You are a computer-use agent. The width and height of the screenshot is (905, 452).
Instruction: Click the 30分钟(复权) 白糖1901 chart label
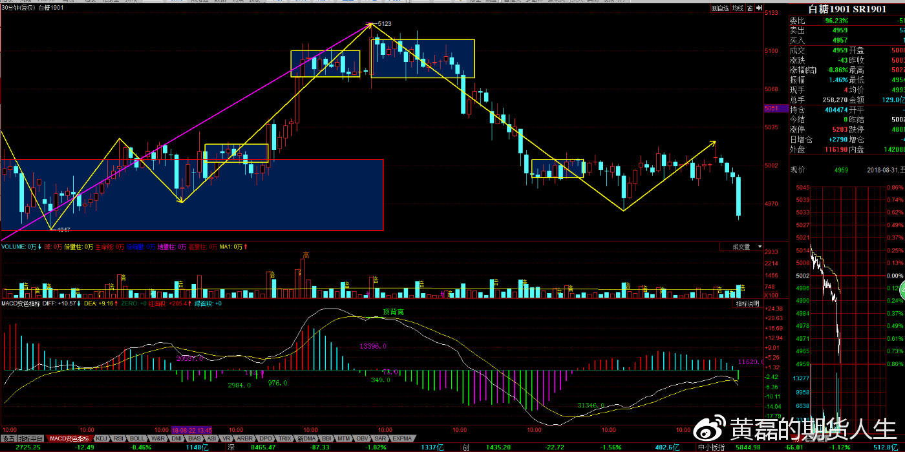tap(32, 8)
